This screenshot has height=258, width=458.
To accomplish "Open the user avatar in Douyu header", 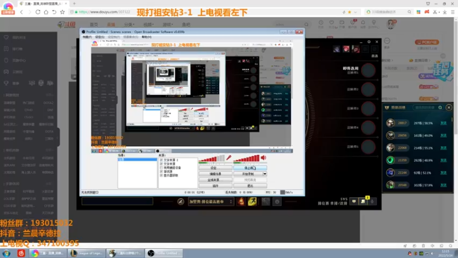I will [x=390, y=24].
